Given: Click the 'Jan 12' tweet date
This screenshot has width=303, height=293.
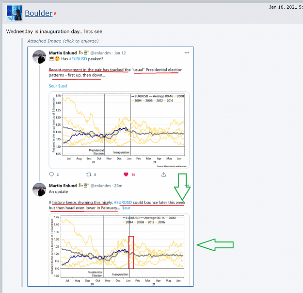Looking at the screenshot, I should pyautogui.click(x=120, y=53).
